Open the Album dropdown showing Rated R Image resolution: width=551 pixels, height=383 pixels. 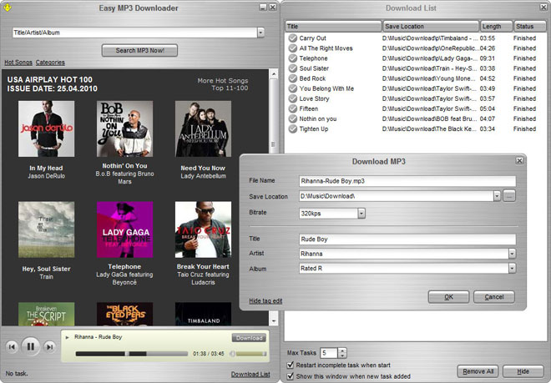(511, 269)
